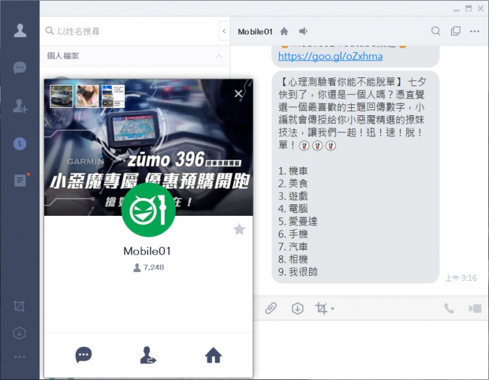Search within the Mobile01 chat
Viewport: 489px width, 380px height.
[x=435, y=31]
